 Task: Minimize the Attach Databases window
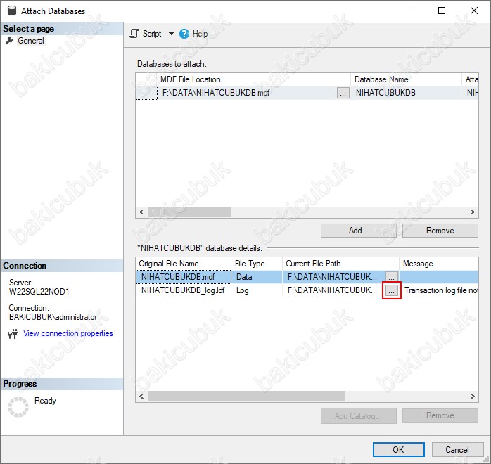coord(410,11)
